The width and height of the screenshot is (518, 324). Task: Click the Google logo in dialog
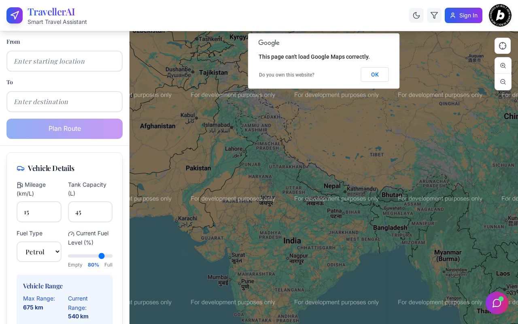point(269,43)
